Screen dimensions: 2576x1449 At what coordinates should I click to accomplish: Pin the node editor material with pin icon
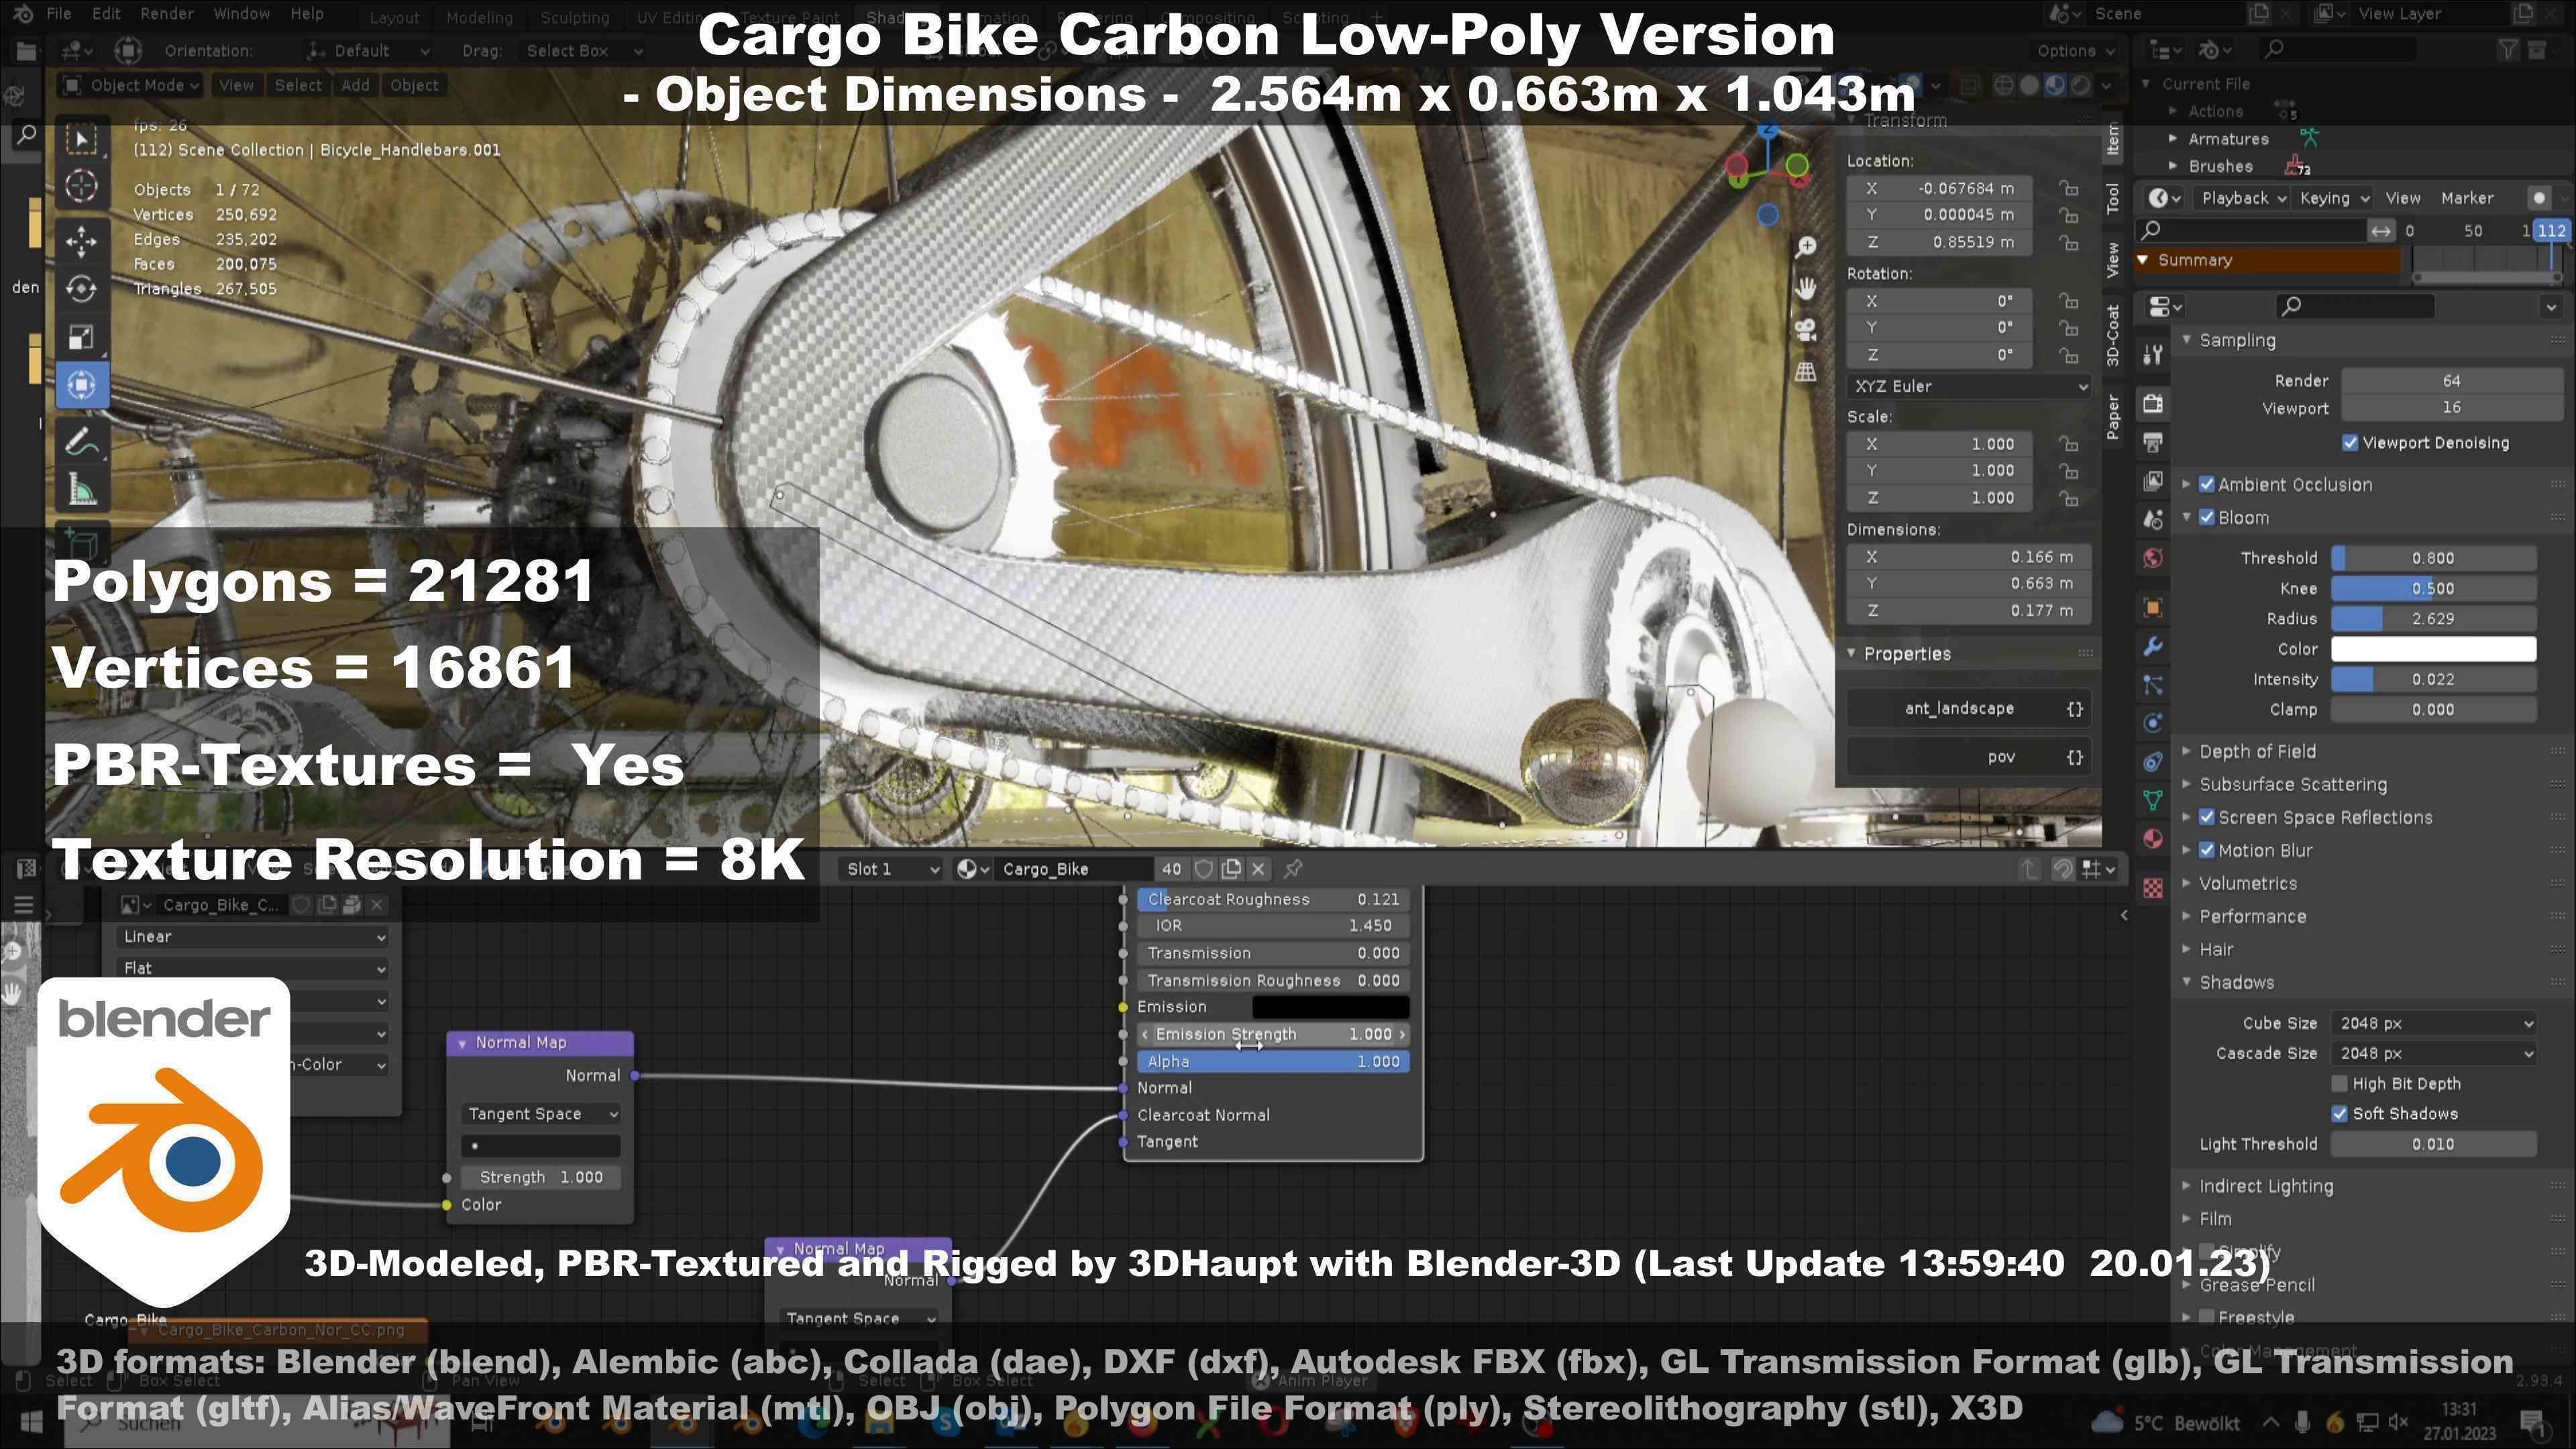coord(1293,868)
